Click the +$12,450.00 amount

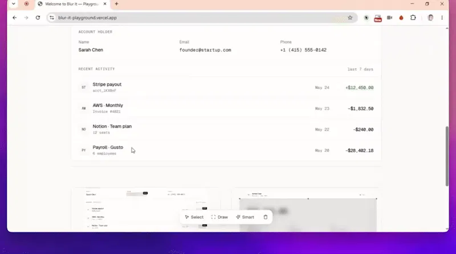click(360, 88)
